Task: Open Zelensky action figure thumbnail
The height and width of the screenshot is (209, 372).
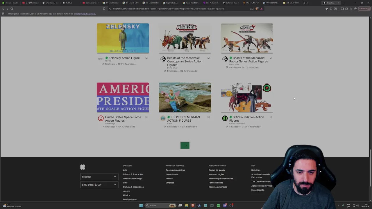Action: point(123,38)
